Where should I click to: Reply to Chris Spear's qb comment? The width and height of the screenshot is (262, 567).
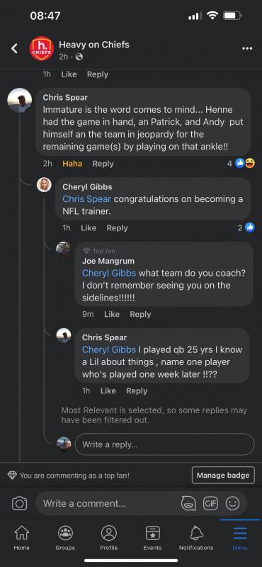tap(137, 391)
